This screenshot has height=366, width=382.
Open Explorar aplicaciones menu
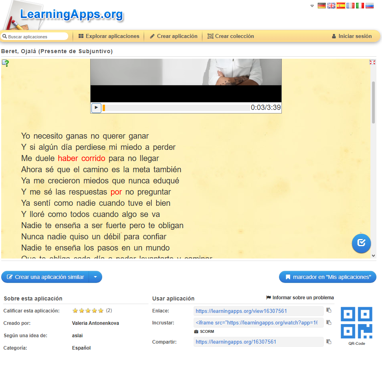pos(109,36)
